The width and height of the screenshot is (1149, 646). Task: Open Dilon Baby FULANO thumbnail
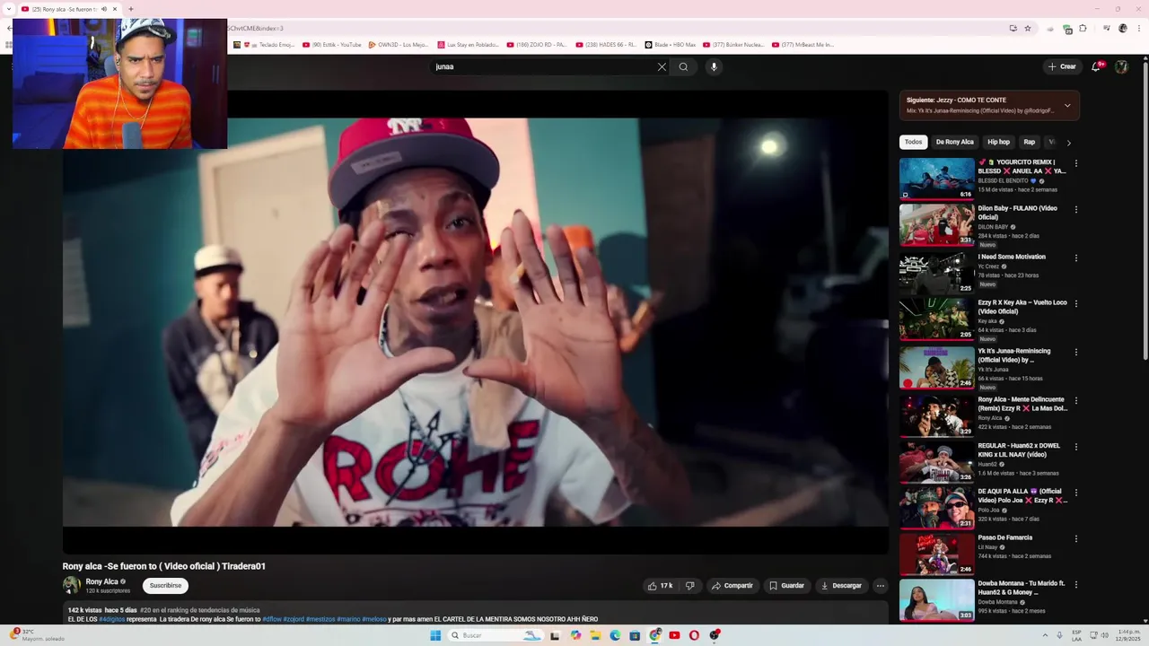[936, 224]
